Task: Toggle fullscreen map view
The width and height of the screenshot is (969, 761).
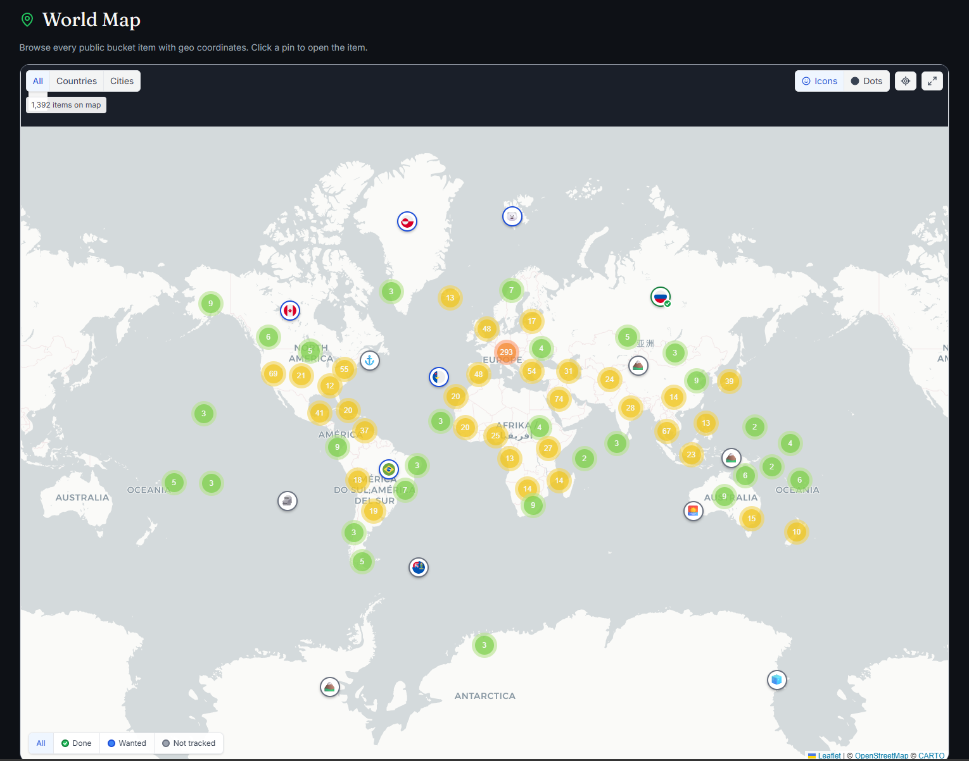Action: coord(932,81)
